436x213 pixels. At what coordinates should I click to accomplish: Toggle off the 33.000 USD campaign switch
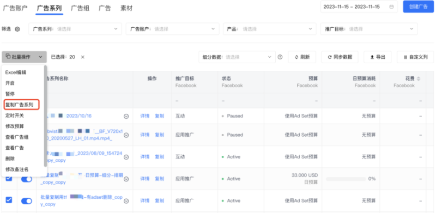pyautogui.click(x=27, y=179)
